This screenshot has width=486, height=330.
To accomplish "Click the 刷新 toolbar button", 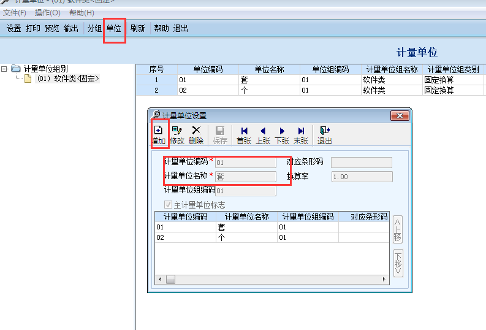I will (x=137, y=28).
